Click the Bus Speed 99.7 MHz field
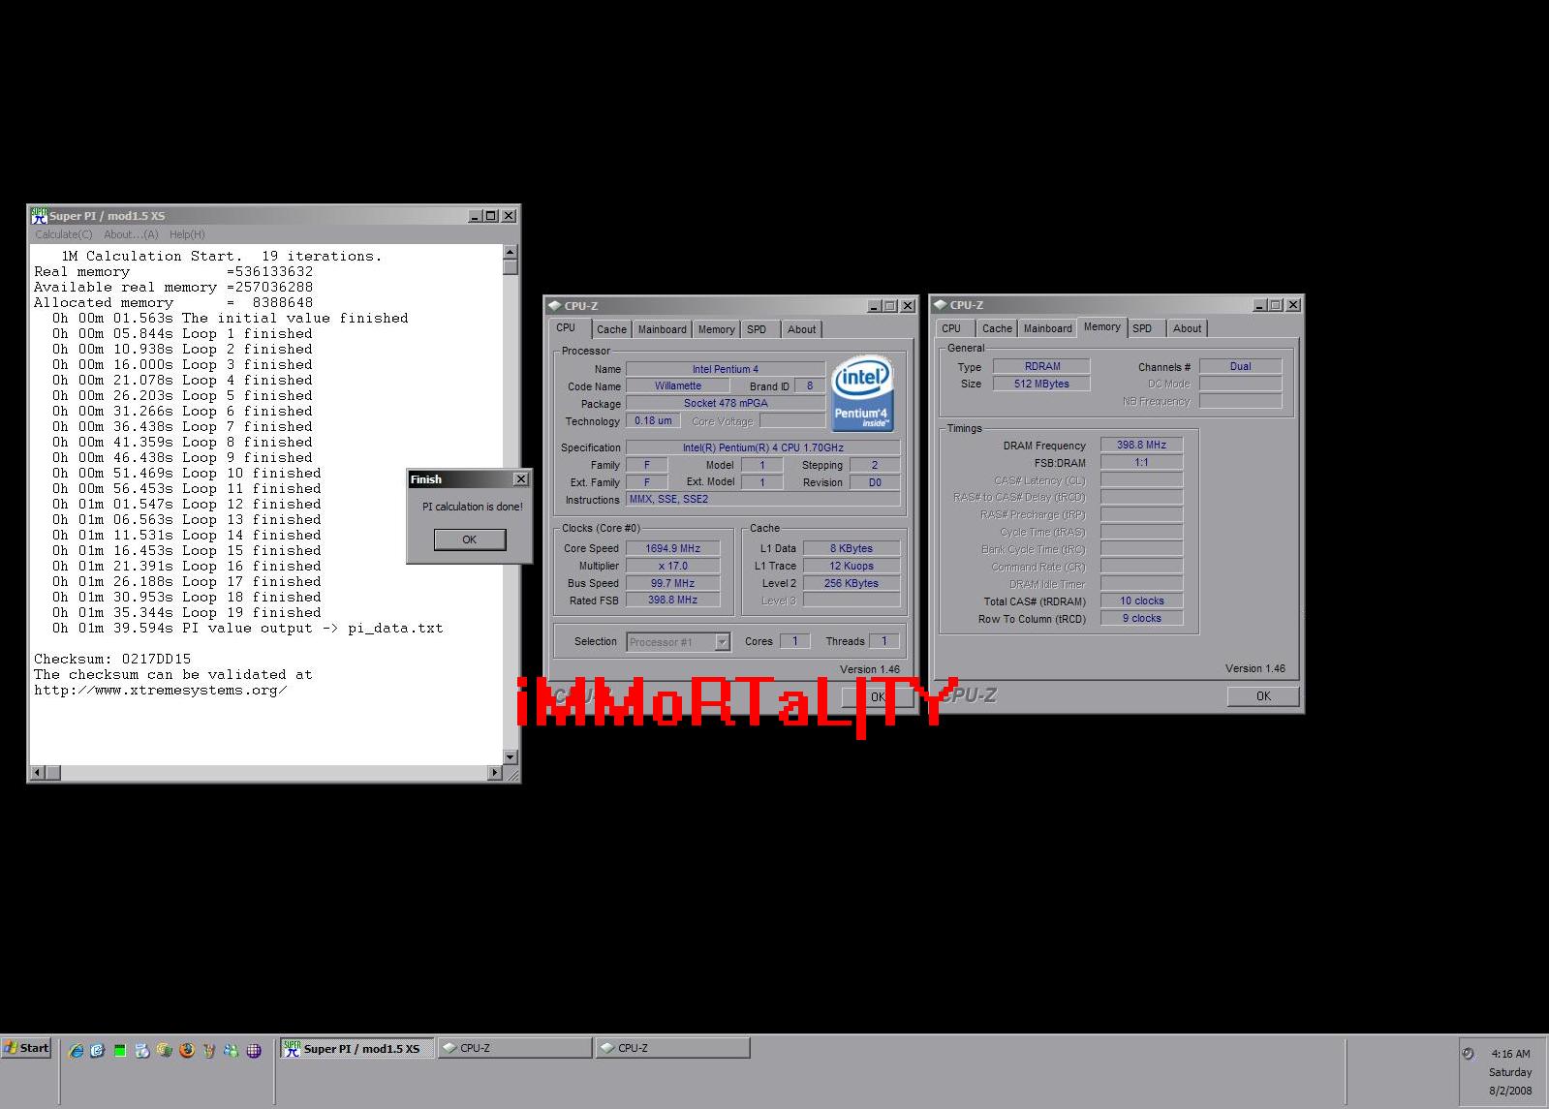This screenshot has height=1109, width=1549. (x=672, y=583)
